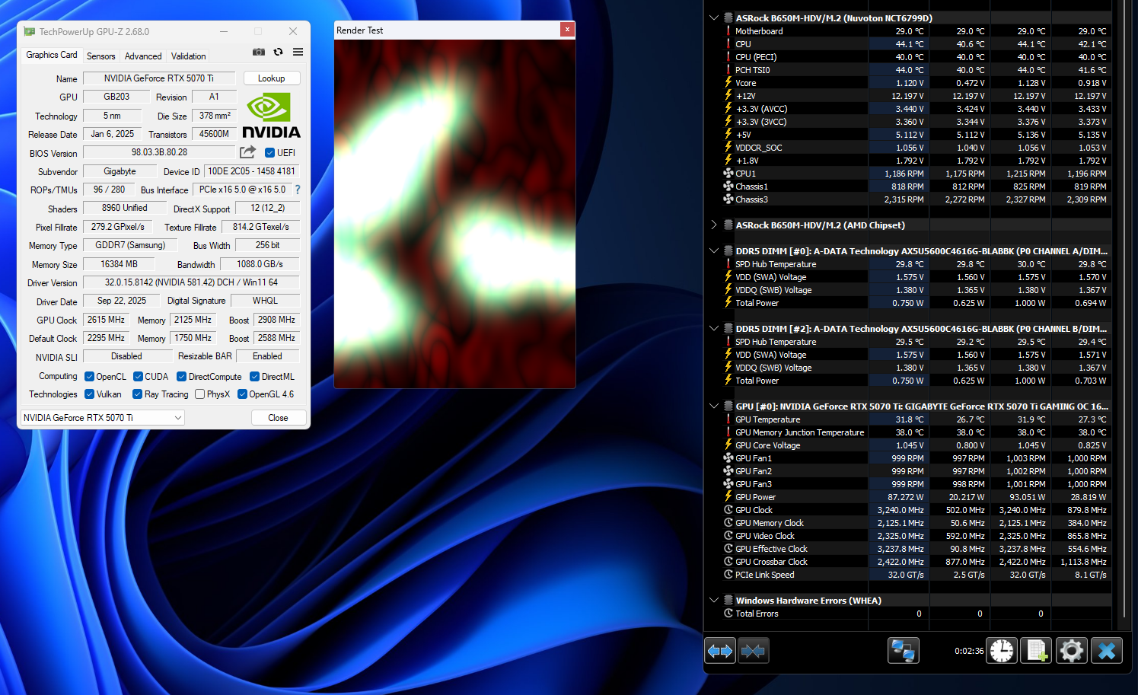Click the Subvendor field Gigabyte
This screenshot has height=695, width=1138.
[x=120, y=171]
